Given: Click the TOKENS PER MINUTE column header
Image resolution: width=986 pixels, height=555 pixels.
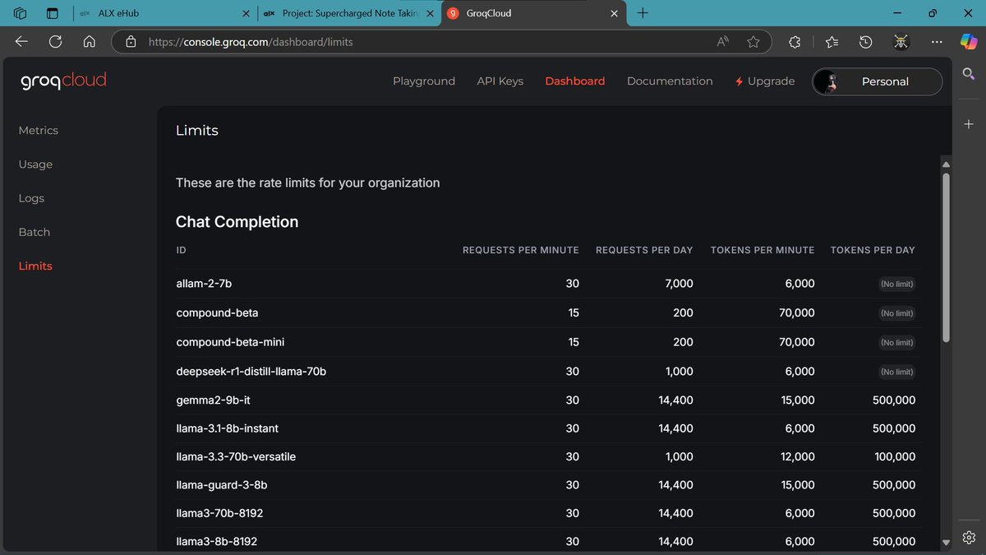Looking at the screenshot, I should click(x=763, y=250).
